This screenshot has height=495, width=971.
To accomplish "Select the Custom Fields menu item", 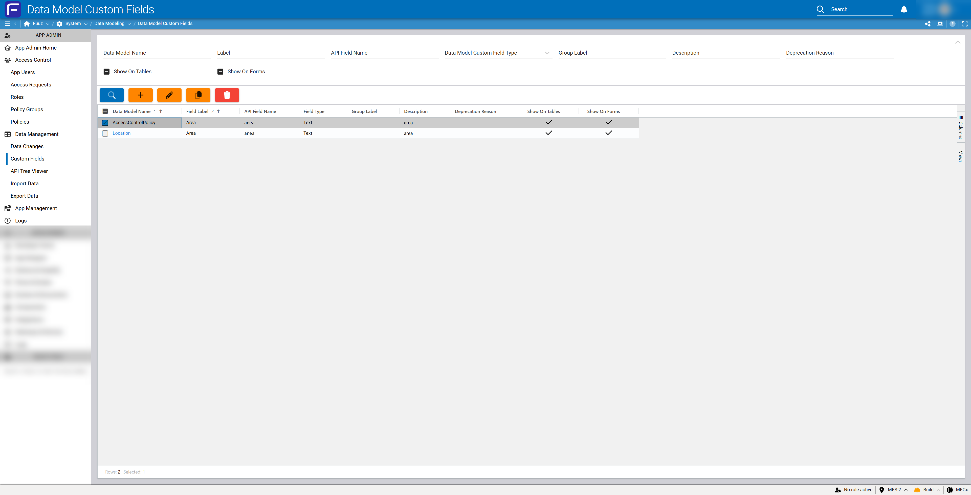I will (x=28, y=159).
